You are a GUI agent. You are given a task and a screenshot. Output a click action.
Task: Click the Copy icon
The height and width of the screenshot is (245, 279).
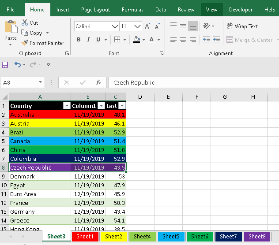(25, 33)
